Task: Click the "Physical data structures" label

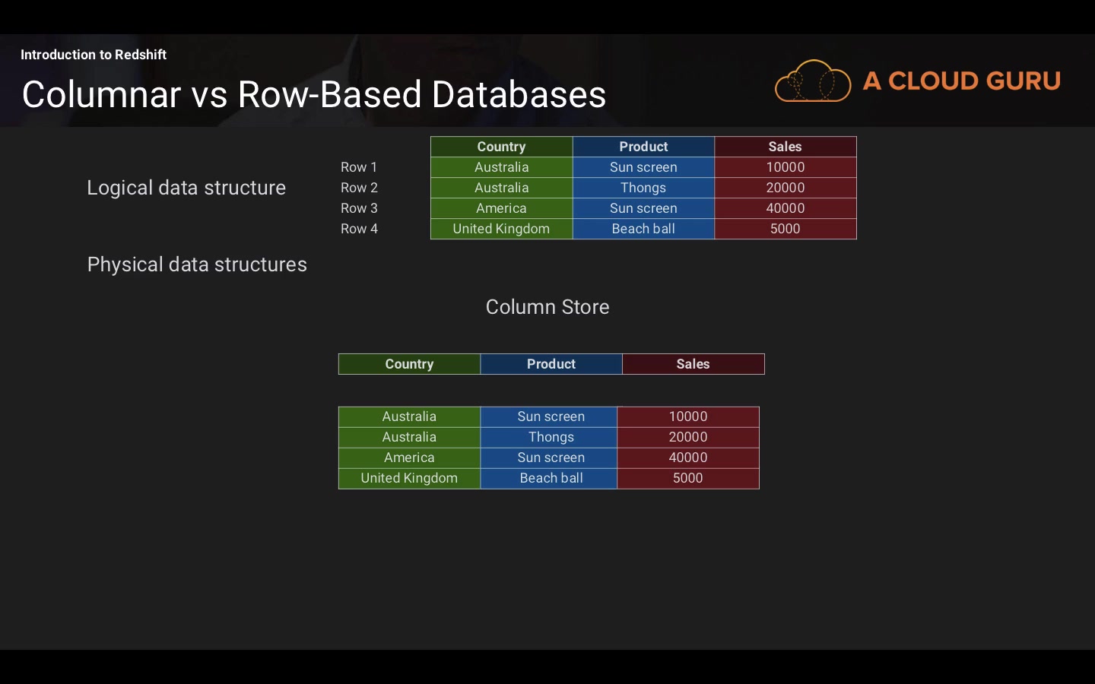Action: [x=197, y=264]
